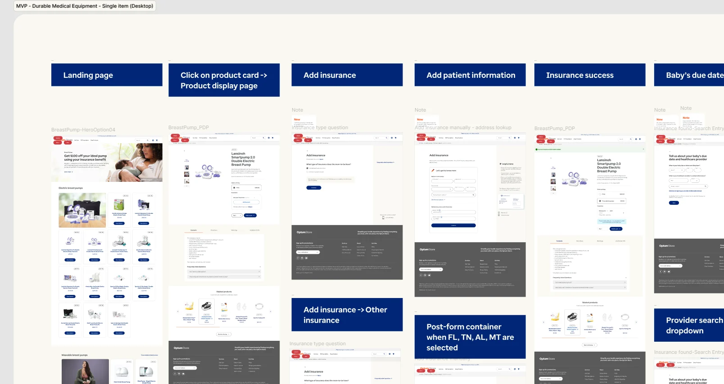Click Instagram icon in Insurance type question footer
Image resolution: width=724 pixels, height=384 pixels.
point(302,258)
